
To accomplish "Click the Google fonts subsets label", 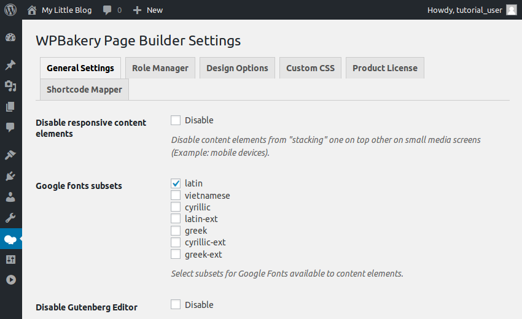I will coord(79,186).
